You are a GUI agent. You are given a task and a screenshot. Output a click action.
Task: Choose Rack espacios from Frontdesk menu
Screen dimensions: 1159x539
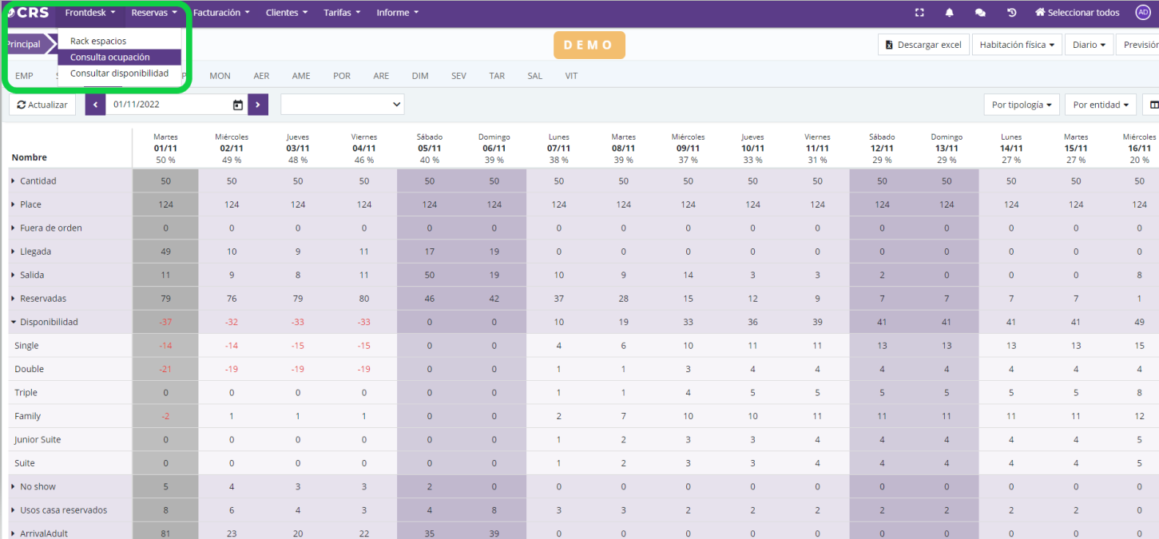[x=98, y=41]
